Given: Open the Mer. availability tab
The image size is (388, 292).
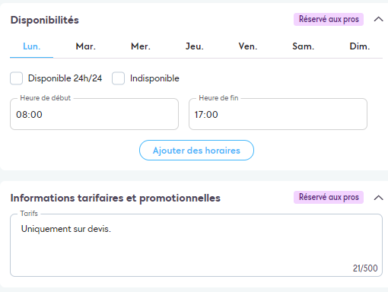Looking at the screenshot, I should 141,46.
